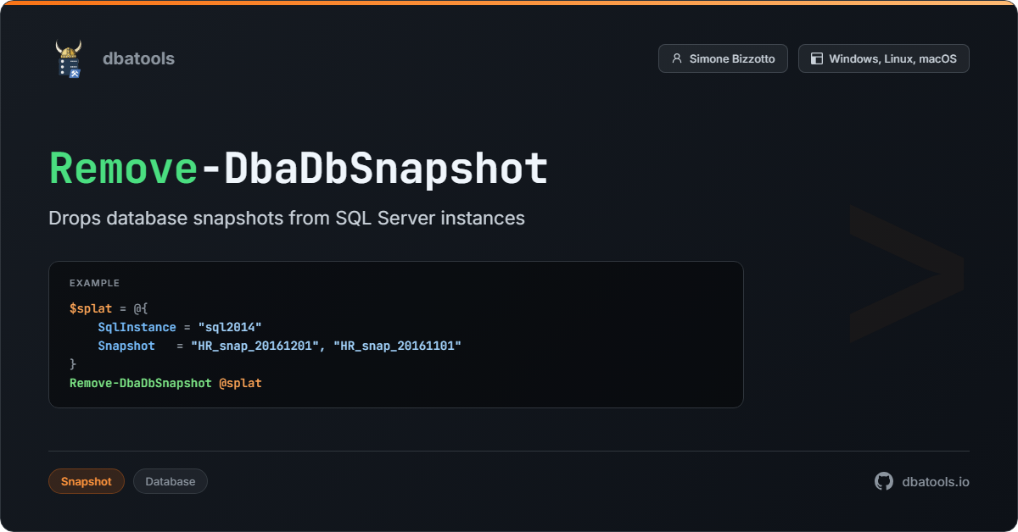Select the gray Database tag
This screenshot has height=532, width=1018.
(170, 481)
